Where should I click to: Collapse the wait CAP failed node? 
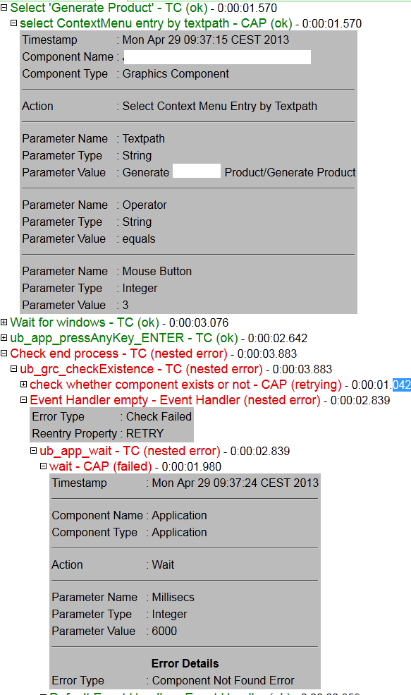coord(43,466)
